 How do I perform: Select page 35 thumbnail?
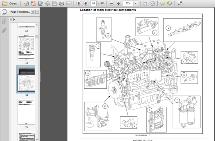coord(26,112)
